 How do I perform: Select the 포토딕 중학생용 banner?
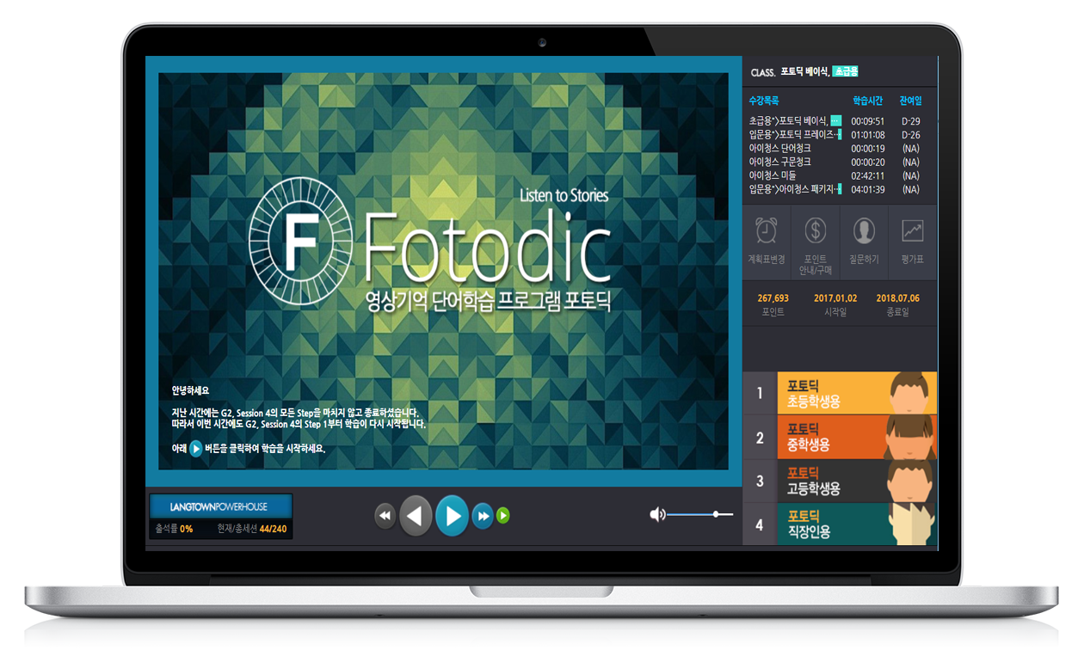857,438
